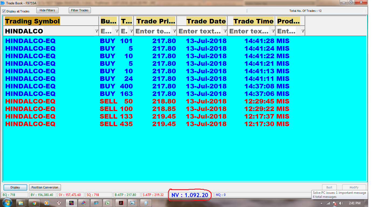
Task: Click the SV : 157,472.60 status entry
Action: [71, 195]
